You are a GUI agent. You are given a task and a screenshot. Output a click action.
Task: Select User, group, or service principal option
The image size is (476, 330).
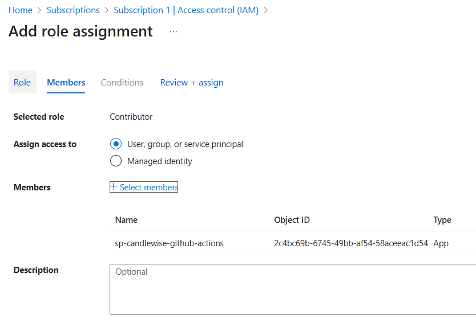point(116,144)
